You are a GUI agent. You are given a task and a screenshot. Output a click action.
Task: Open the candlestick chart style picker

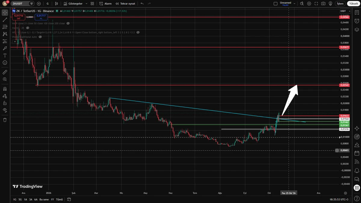pos(57,4)
